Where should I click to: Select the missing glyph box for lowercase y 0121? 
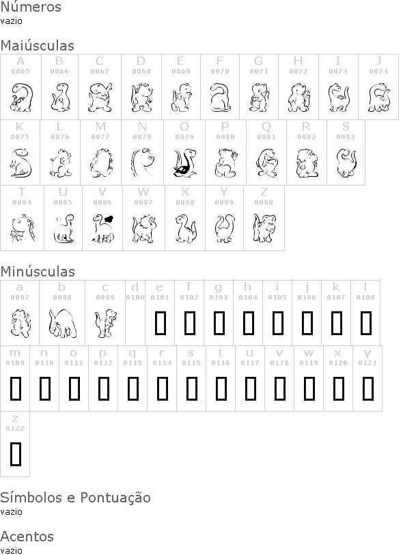[x=368, y=388]
